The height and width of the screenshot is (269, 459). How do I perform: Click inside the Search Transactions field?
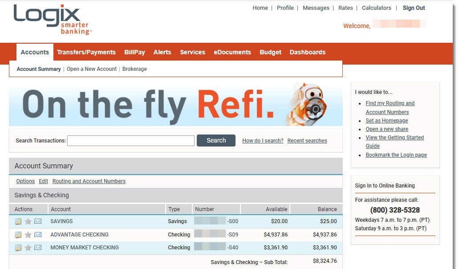click(131, 140)
